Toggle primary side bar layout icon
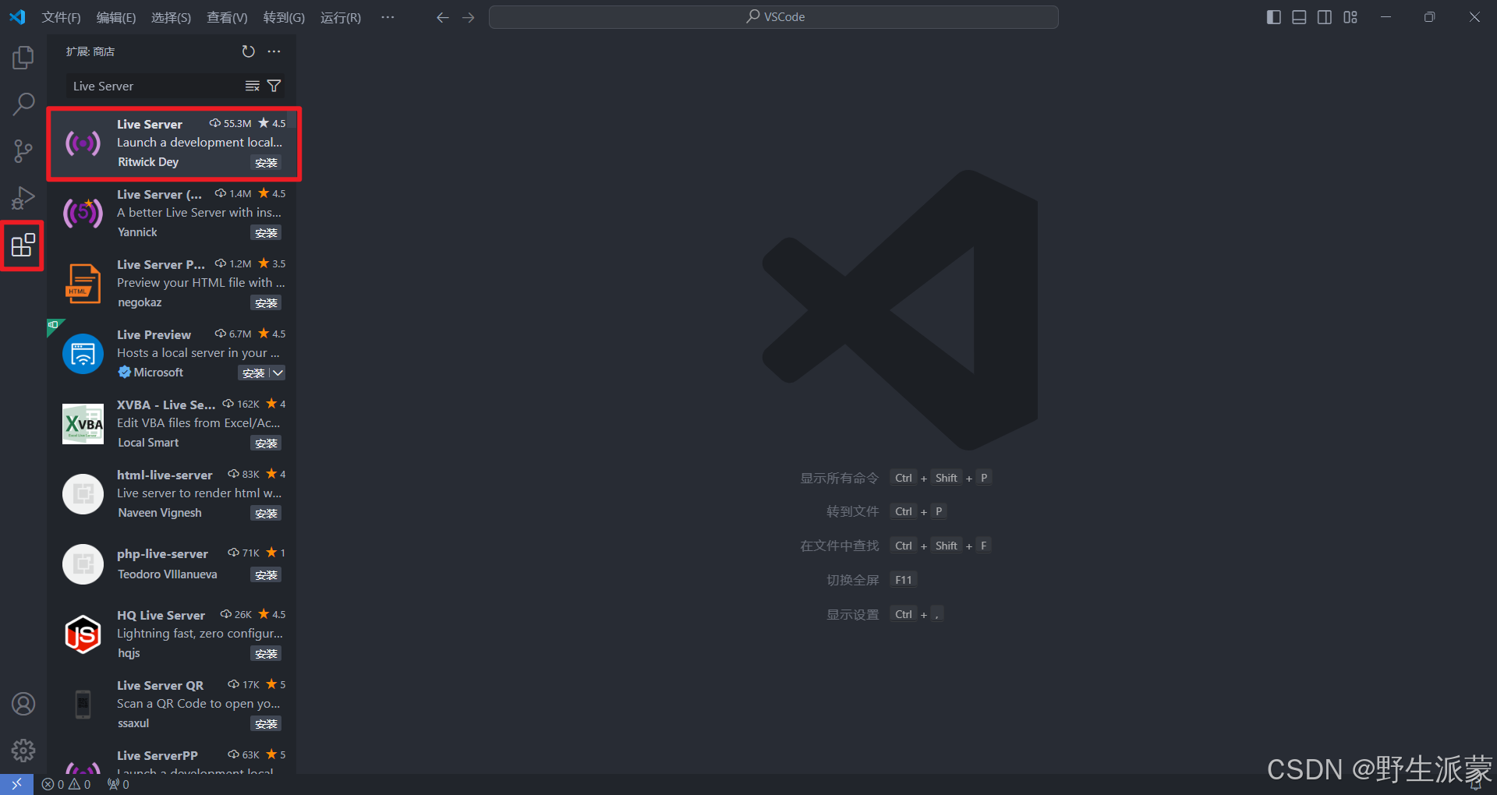 (x=1273, y=17)
